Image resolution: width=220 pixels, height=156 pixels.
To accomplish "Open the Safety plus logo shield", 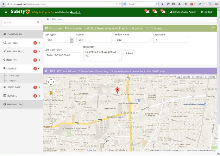I will [x=28, y=11].
